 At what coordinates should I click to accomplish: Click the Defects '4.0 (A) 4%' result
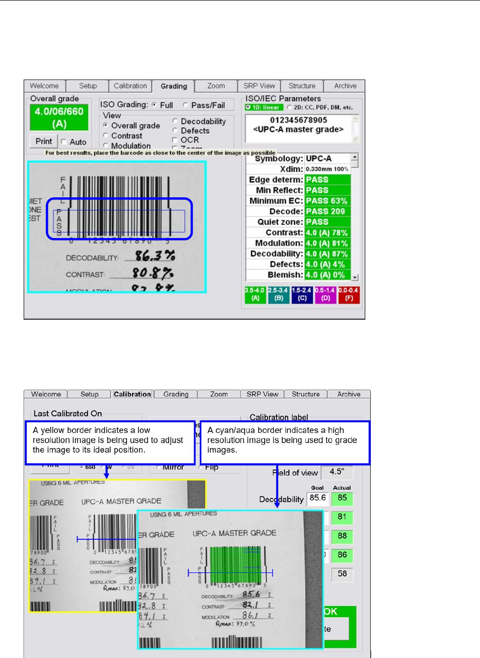point(328,264)
